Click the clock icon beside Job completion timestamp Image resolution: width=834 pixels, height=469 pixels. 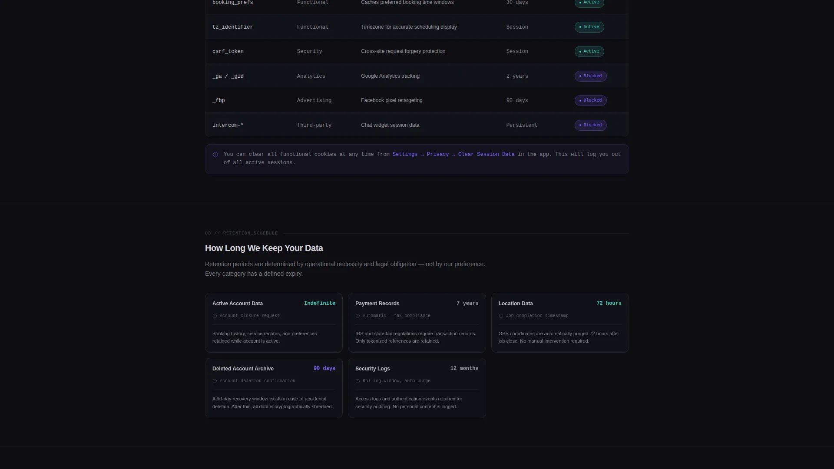501,316
